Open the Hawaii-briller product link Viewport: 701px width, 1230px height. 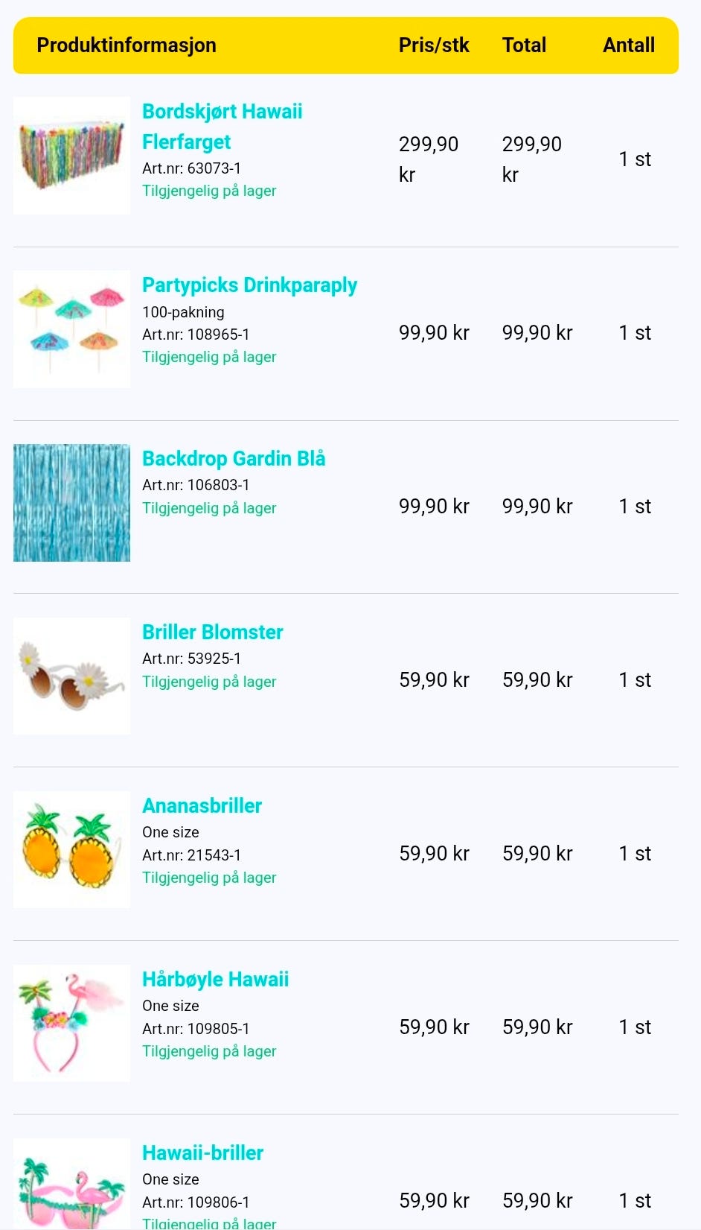tap(202, 1153)
